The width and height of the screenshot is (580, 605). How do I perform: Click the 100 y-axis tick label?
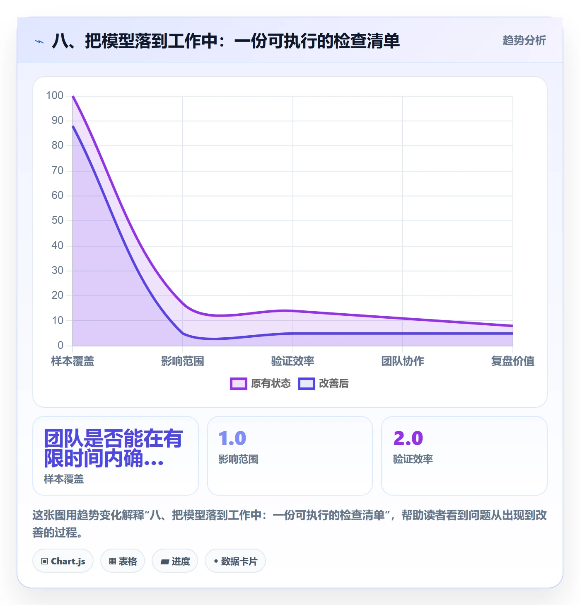[x=55, y=96]
